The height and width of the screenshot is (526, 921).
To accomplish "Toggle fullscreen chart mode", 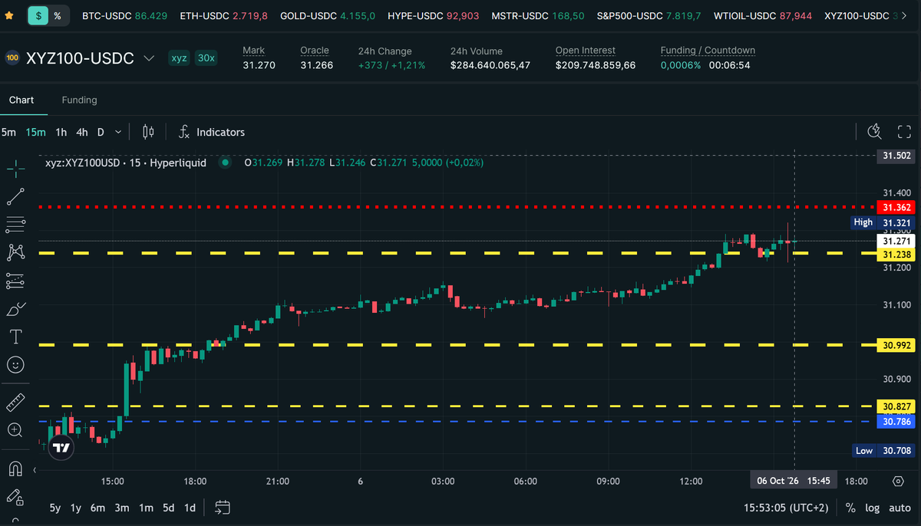I will pos(904,132).
